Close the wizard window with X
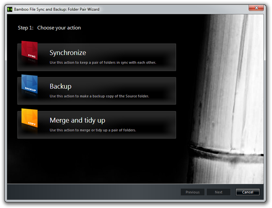Image resolution: width=272 pixels, height=208 pixels. (257, 8)
